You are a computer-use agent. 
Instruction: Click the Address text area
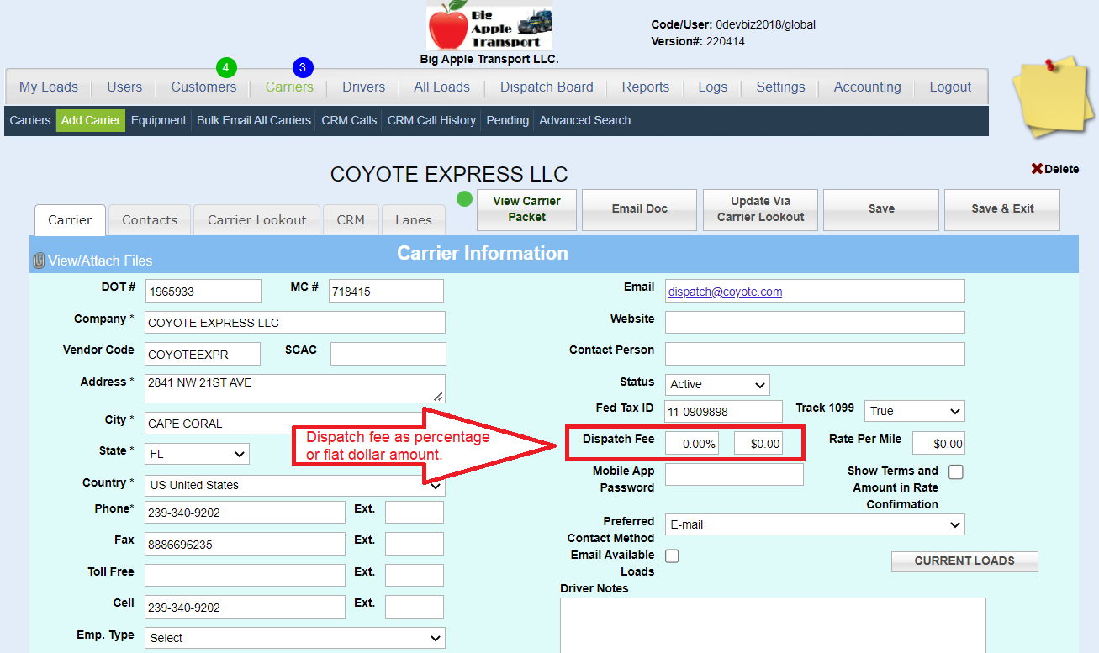tap(295, 388)
